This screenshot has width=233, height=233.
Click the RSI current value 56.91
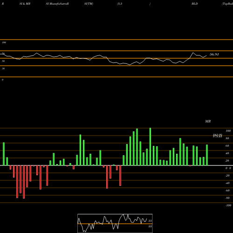[214, 55]
